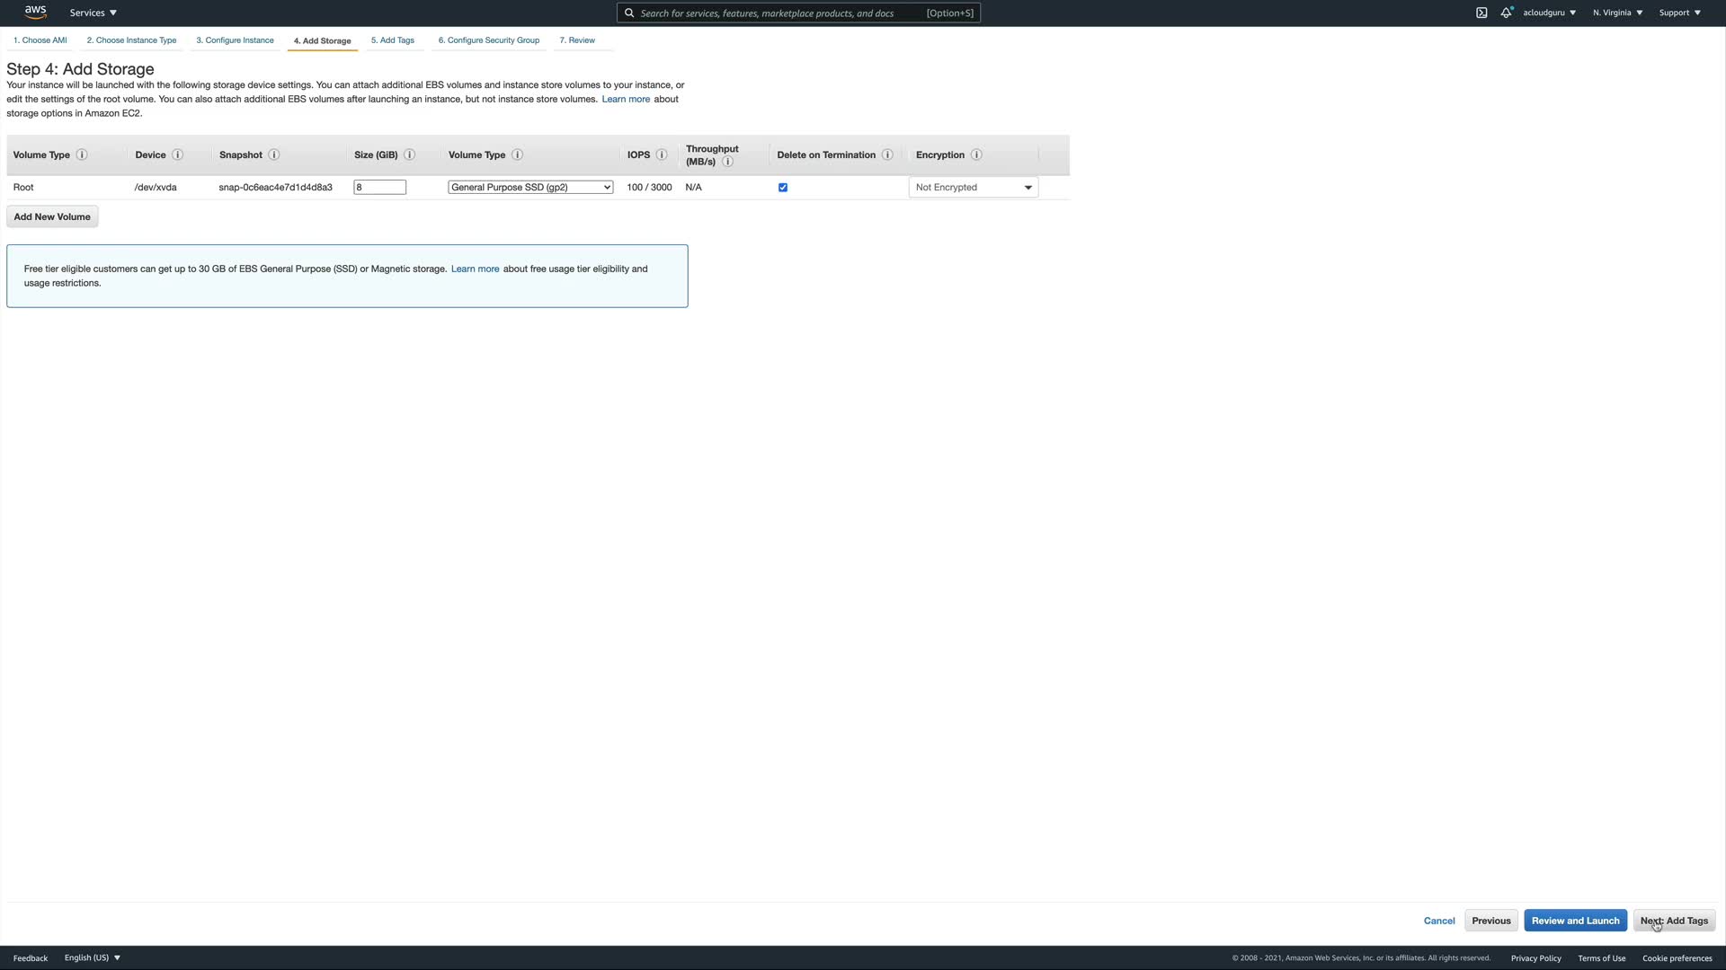Click info icon next to Device
The height and width of the screenshot is (970, 1726).
(x=178, y=154)
